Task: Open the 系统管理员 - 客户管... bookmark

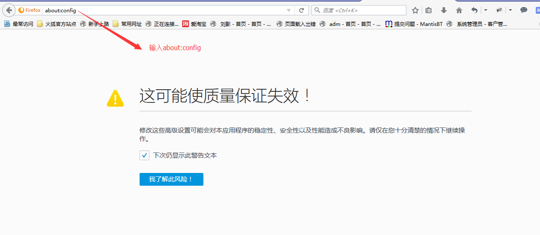Action: point(476,24)
